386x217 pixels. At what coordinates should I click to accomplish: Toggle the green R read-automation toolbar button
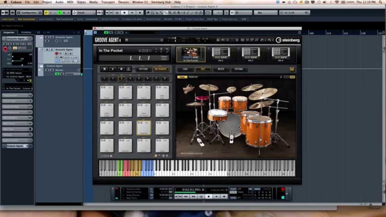click(60, 13)
